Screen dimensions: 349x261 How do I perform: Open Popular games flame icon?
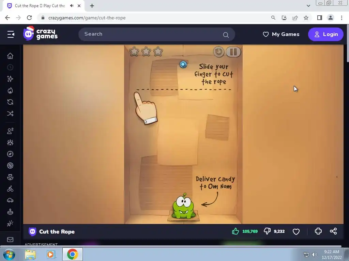point(10,90)
